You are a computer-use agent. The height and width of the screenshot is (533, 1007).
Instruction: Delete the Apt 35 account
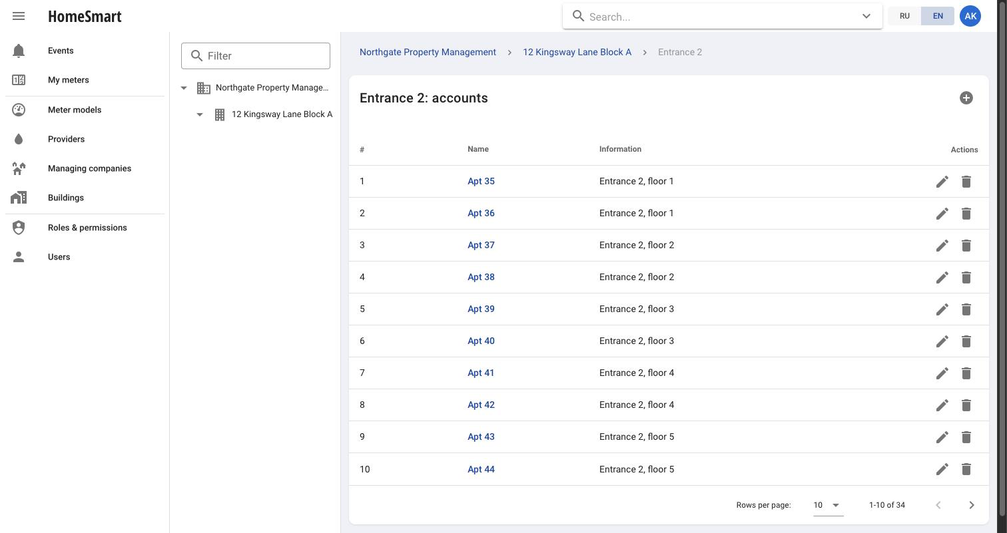pyautogui.click(x=966, y=182)
